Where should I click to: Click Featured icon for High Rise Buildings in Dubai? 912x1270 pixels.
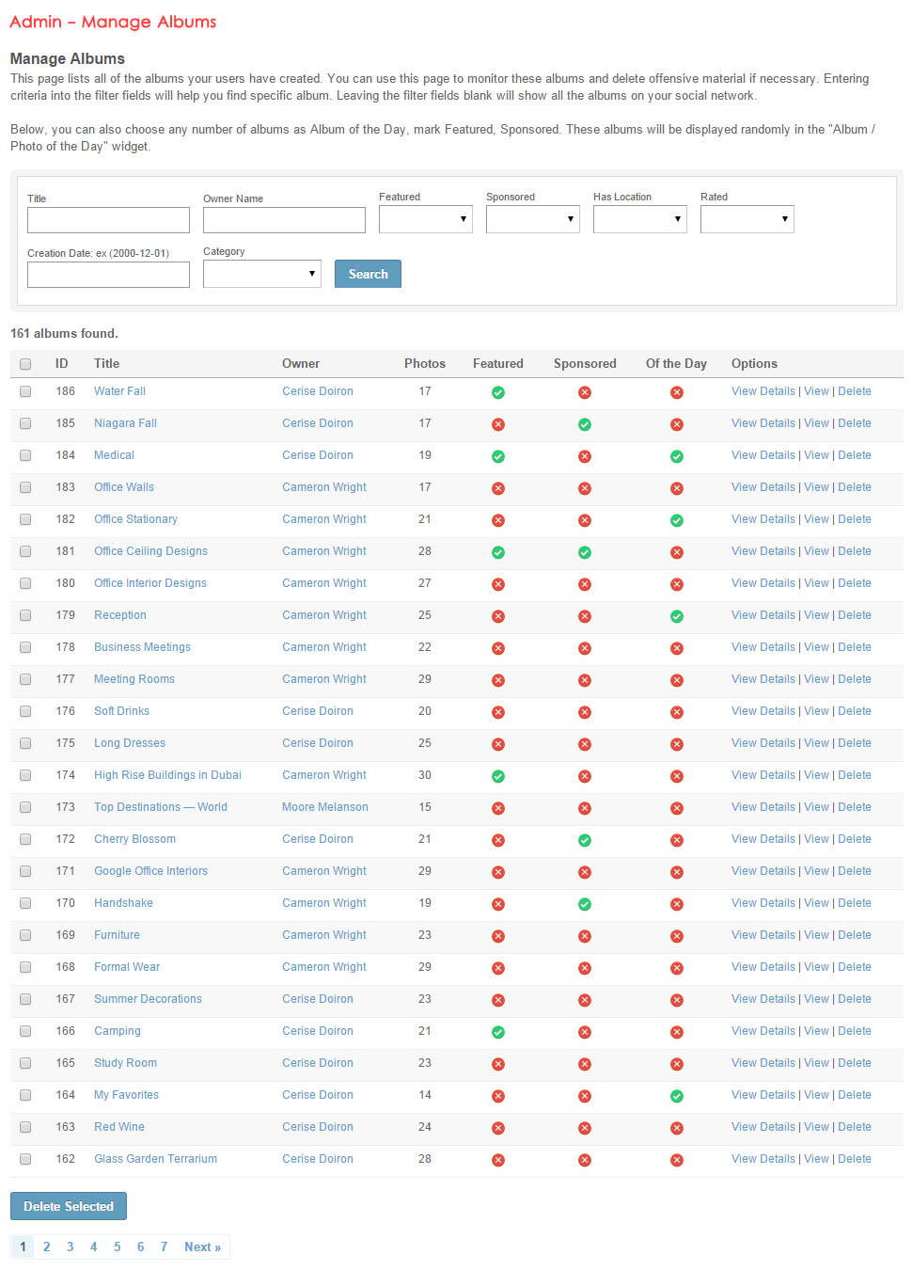pos(498,776)
